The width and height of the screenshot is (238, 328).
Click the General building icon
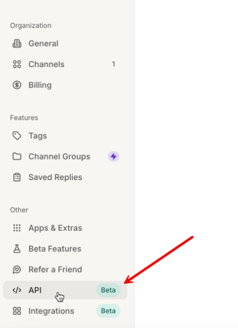17,44
